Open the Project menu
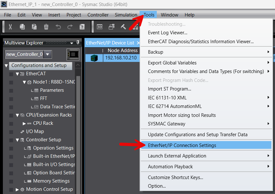Screen dimensions: 275x194 (74, 15)
